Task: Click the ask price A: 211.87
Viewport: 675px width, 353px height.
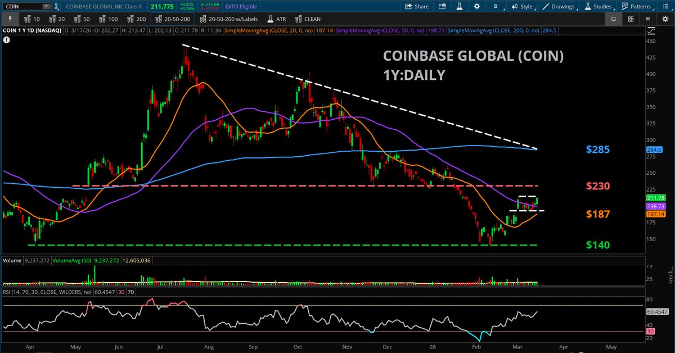Action: tap(209, 9)
